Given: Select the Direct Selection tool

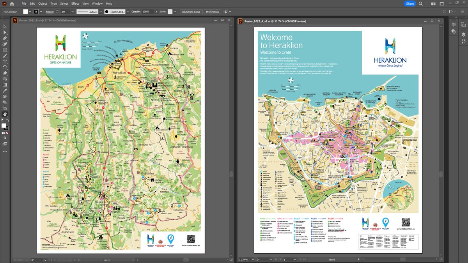Looking at the screenshot, I should [x=5, y=32].
